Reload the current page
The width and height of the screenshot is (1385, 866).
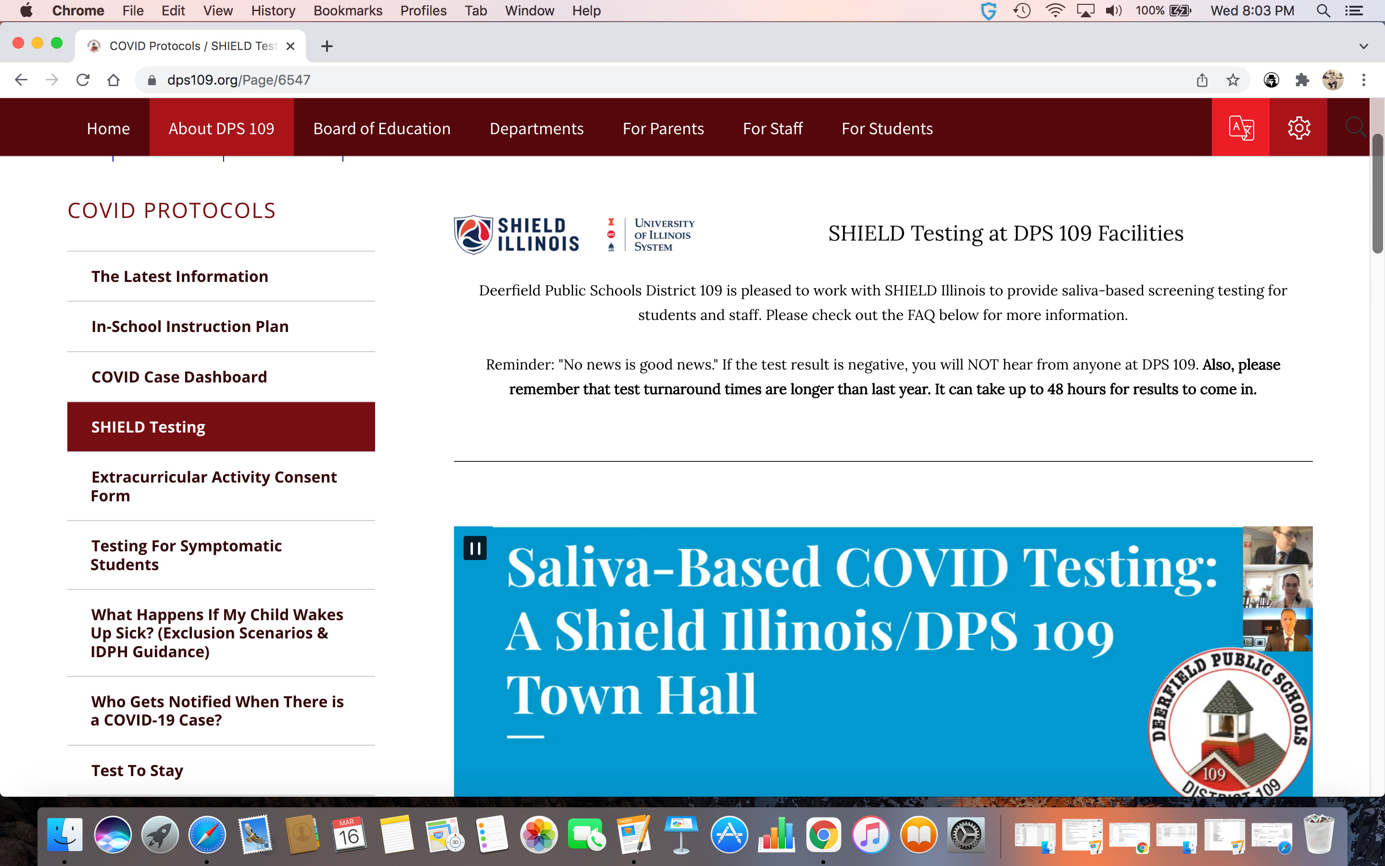coord(83,80)
